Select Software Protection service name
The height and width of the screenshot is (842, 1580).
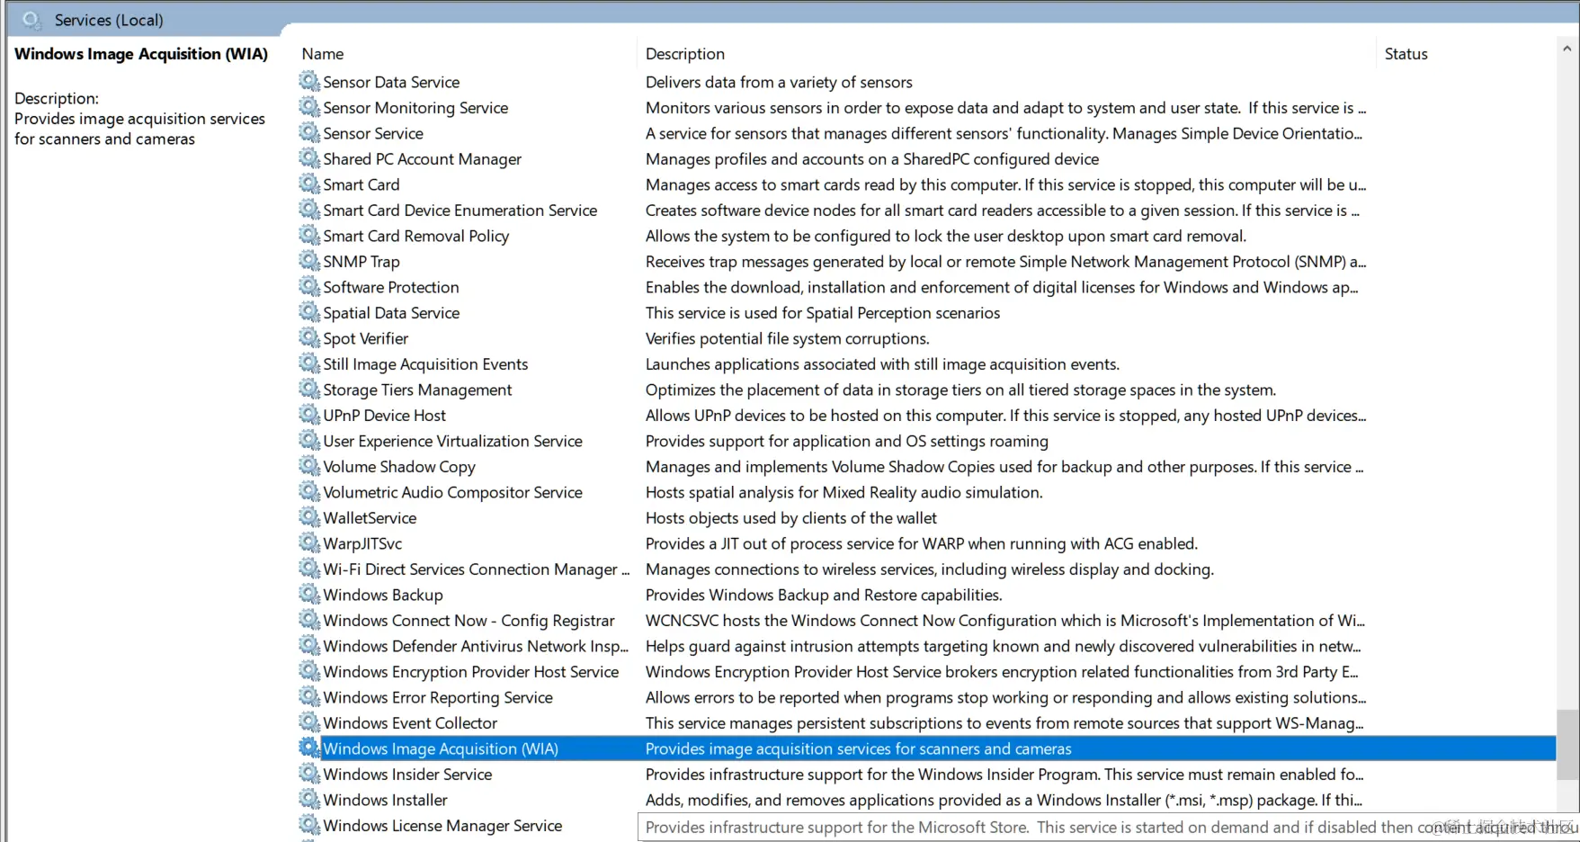coord(391,287)
